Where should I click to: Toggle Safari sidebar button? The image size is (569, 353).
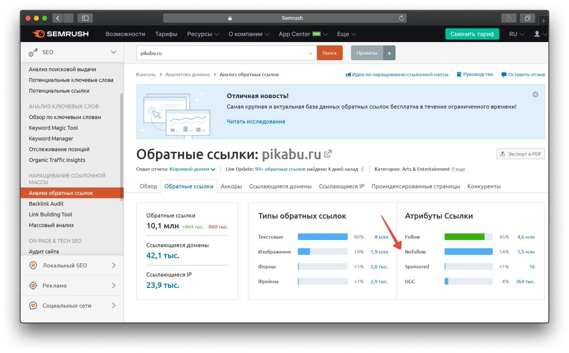pyautogui.click(x=85, y=18)
